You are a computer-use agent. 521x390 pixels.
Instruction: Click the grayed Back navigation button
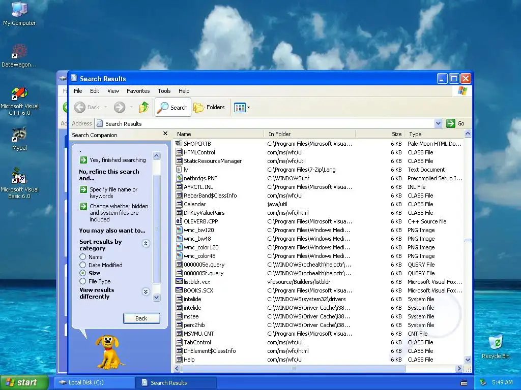click(86, 107)
